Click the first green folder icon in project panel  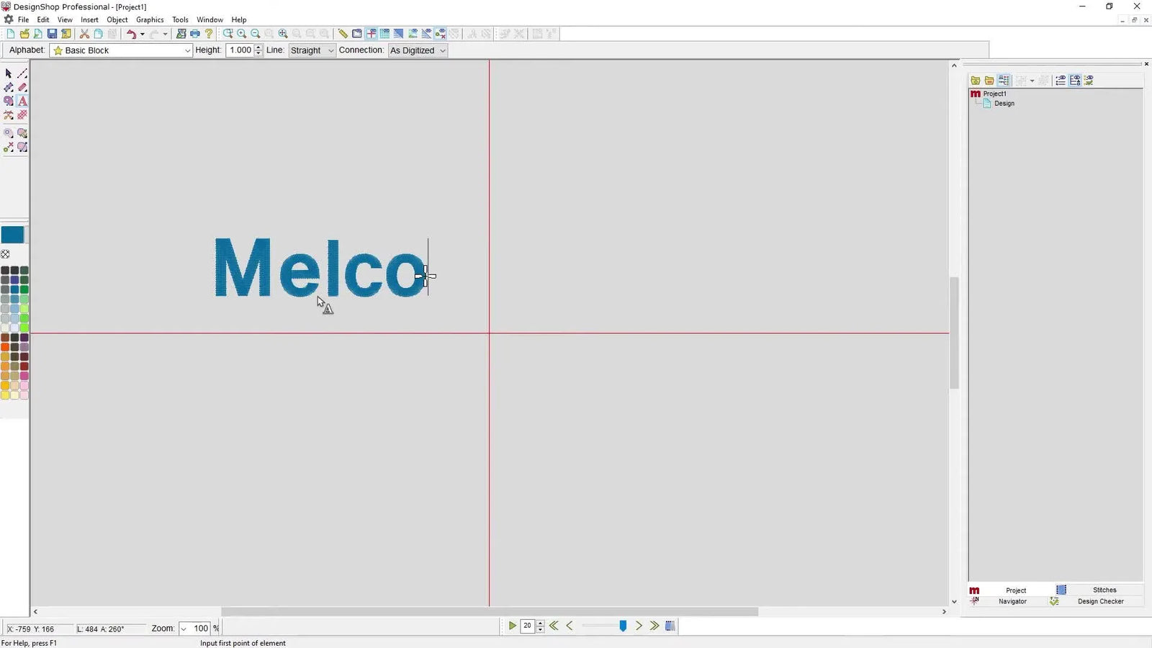coord(976,81)
